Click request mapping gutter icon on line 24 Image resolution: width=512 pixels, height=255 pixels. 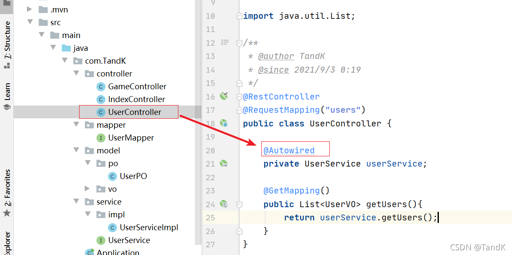tap(224, 204)
